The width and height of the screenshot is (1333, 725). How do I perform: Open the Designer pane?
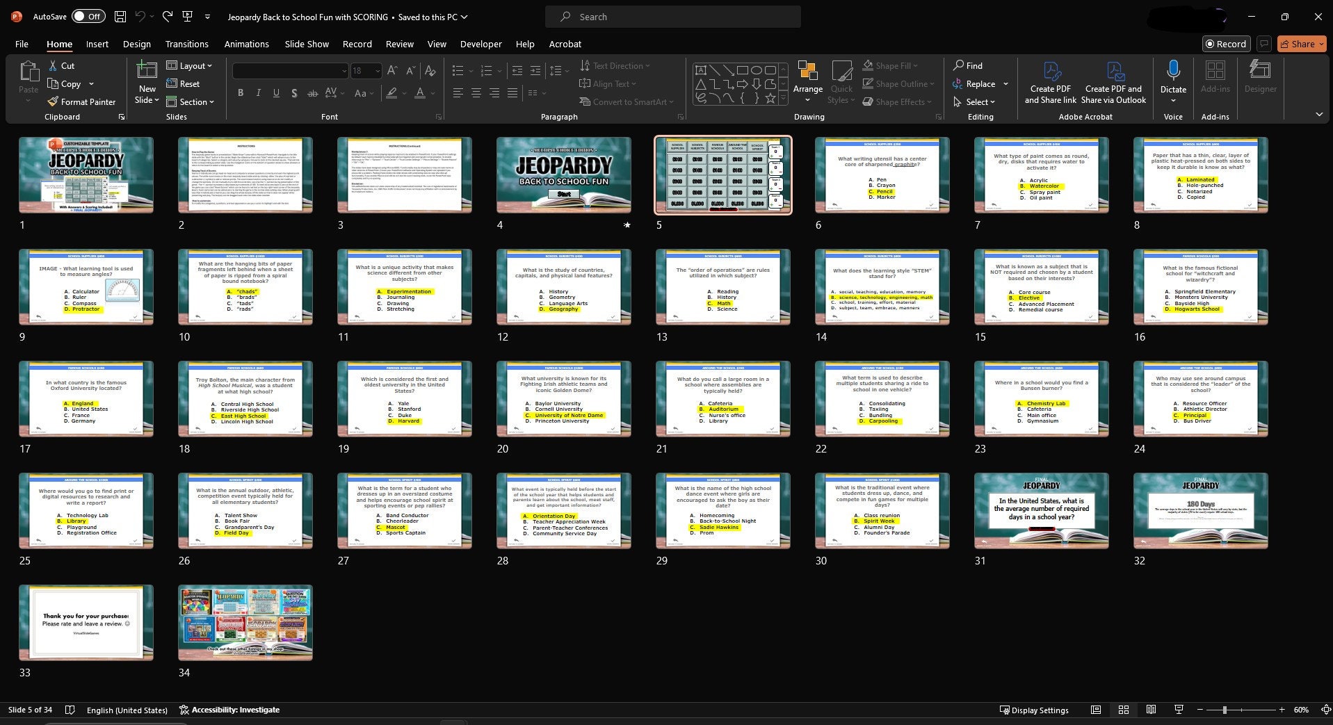tap(1260, 76)
